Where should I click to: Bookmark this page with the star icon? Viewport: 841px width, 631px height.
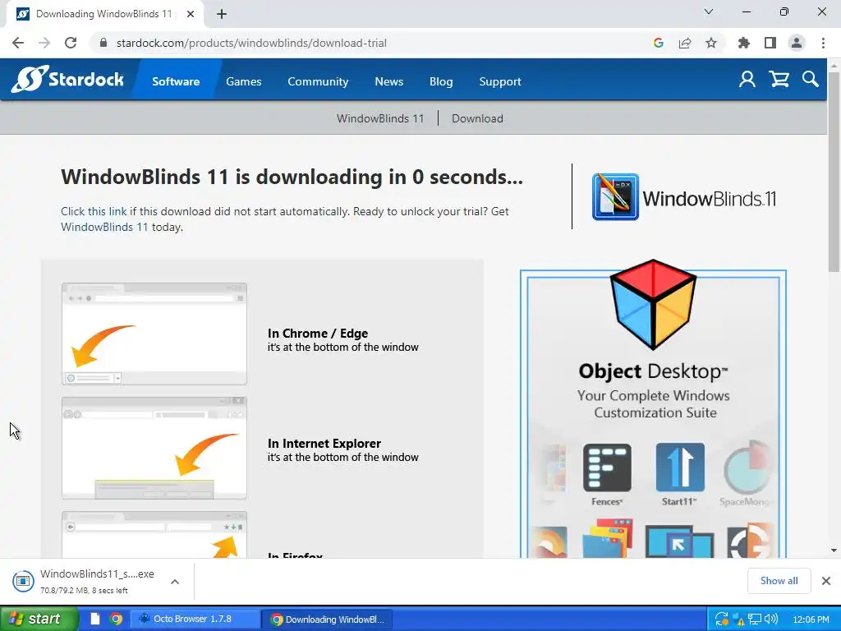click(711, 43)
